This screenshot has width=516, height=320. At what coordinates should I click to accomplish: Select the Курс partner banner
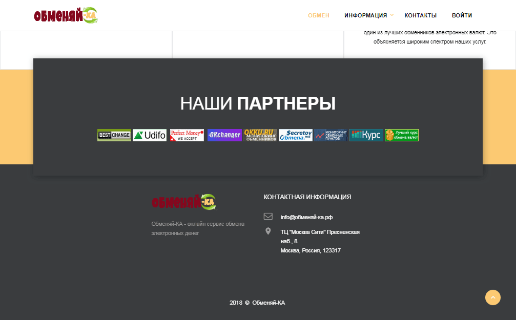coord(366,135)
